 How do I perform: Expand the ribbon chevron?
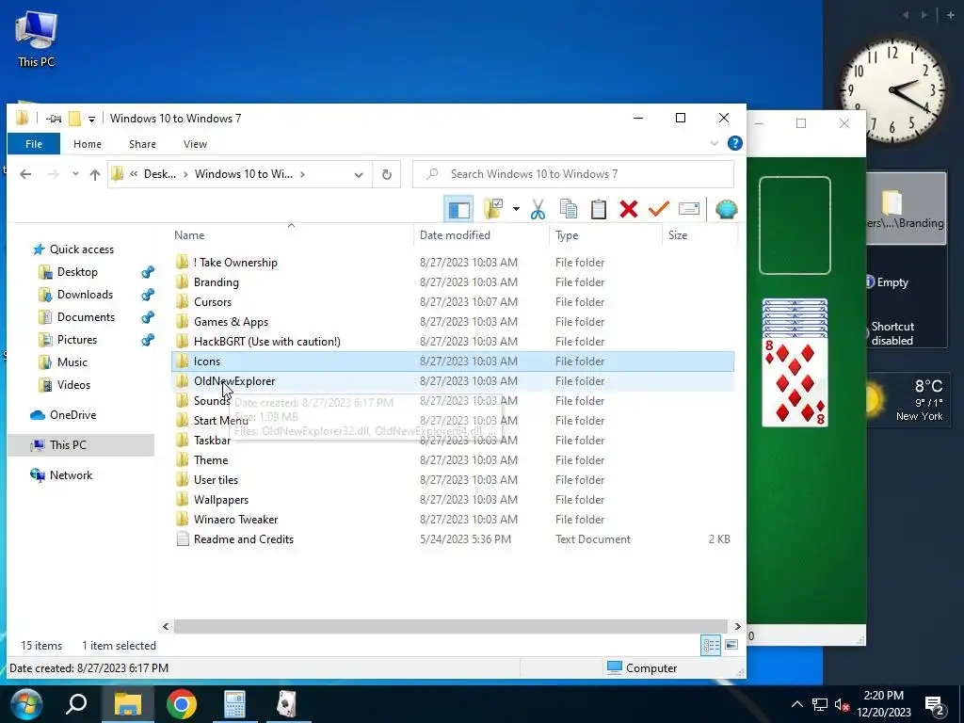[715, 143]
